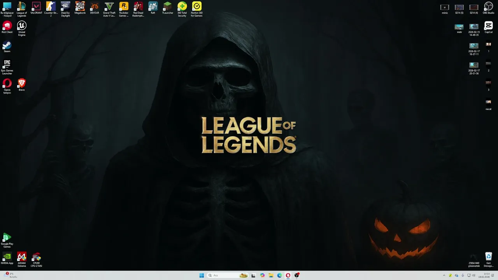This screenshot has height=280, width=498.
Task: Select the 0214 (4) video file
Action: point(474,9)
